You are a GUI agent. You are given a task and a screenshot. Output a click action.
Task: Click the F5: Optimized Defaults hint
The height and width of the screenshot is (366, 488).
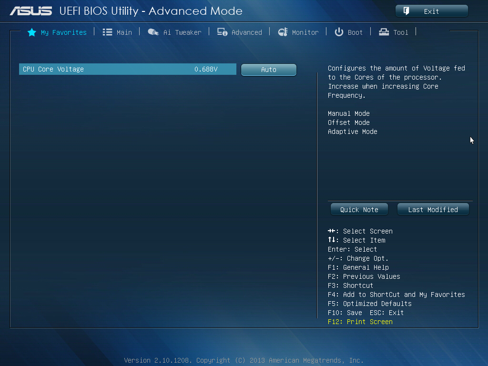coord(369,304)
